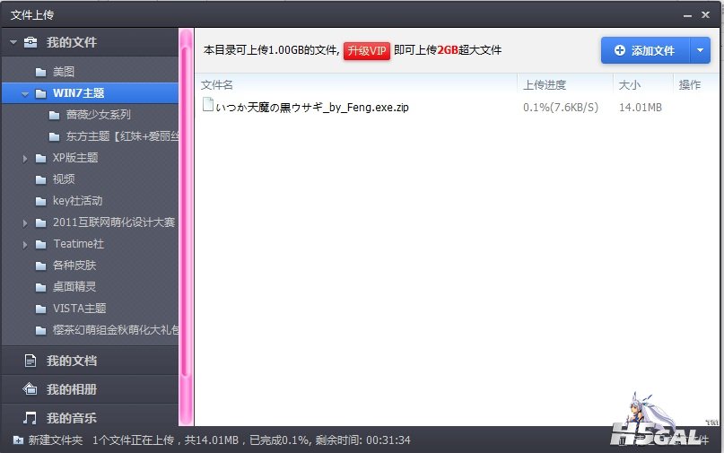The height and width of the screenshot is (453, 724).
Task: Click the 我的相册 album icon
Action: [30, 388]
